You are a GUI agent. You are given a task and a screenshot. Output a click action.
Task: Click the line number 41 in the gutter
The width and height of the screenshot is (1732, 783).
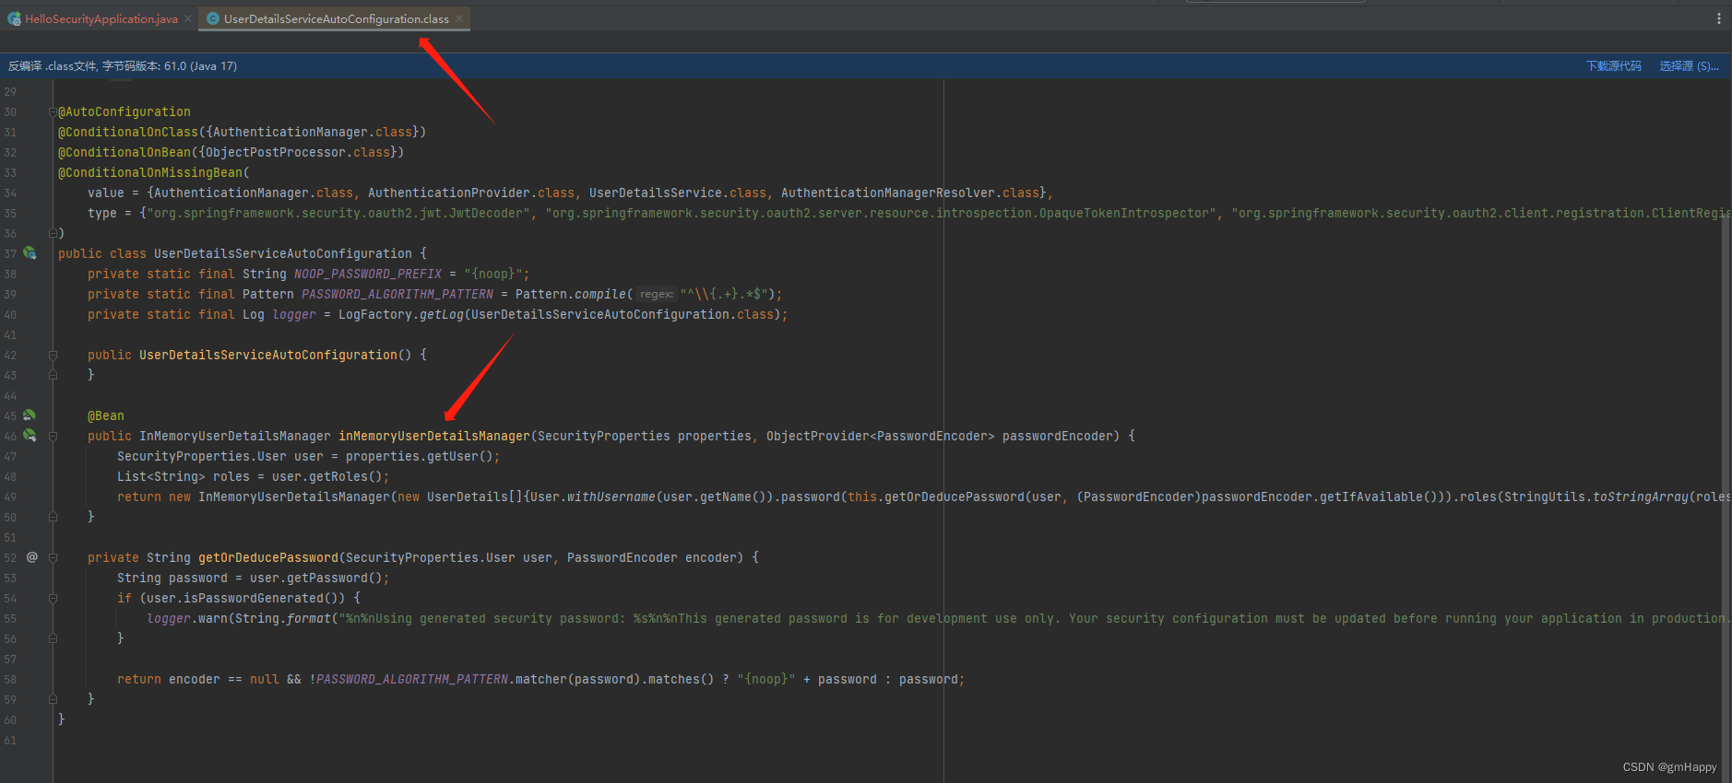(10, 334)
